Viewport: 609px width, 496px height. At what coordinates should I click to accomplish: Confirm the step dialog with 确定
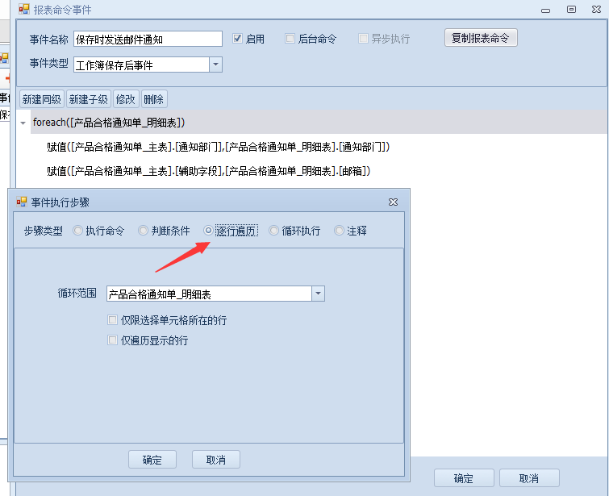pyautogui.click(x=152, y=460)
